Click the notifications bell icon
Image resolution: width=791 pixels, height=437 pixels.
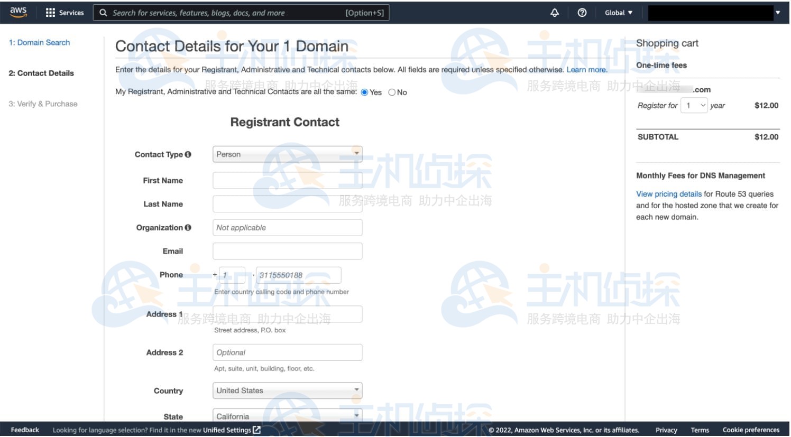pos(555,13)
